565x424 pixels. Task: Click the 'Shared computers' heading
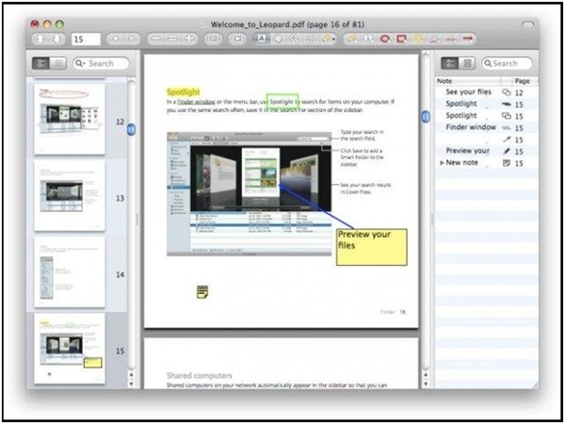tap(200, 375)
